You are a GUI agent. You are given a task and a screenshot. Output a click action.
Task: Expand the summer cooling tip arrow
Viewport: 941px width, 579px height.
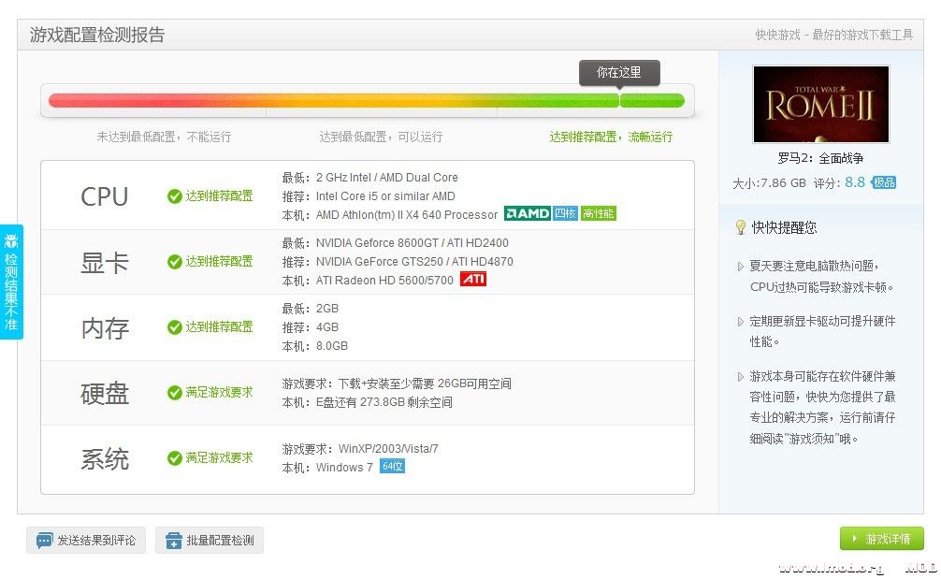tap(740, 267)
